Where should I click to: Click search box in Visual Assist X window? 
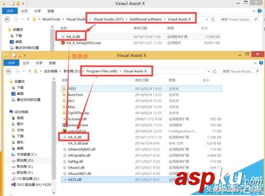(241, 71)
